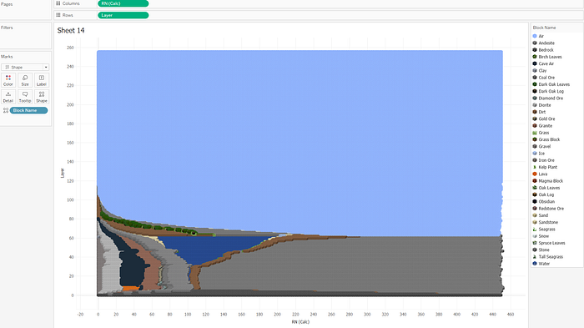Select the Air color legend item
The width and height of the screenshot is (584, 328).
tap(541, 36)
